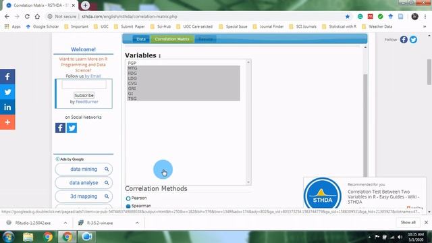Screen dimensions: 432x243
Task: Click the volume icon in the system tray
Action: pos(400,237)
